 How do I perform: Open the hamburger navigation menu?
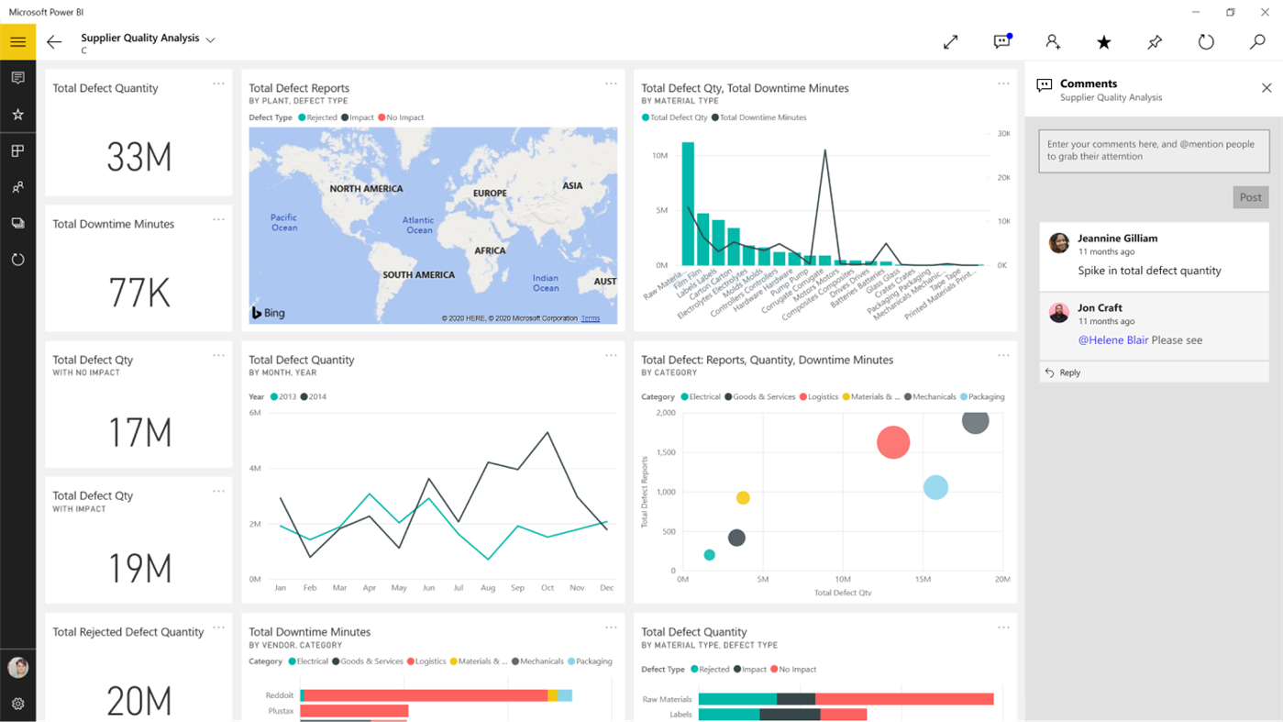coord(17,41)
